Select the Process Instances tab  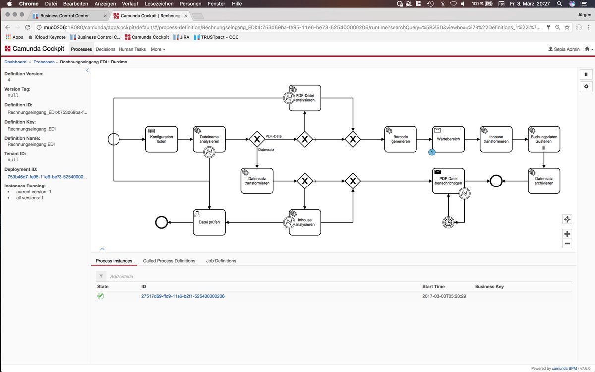[114, 261]
